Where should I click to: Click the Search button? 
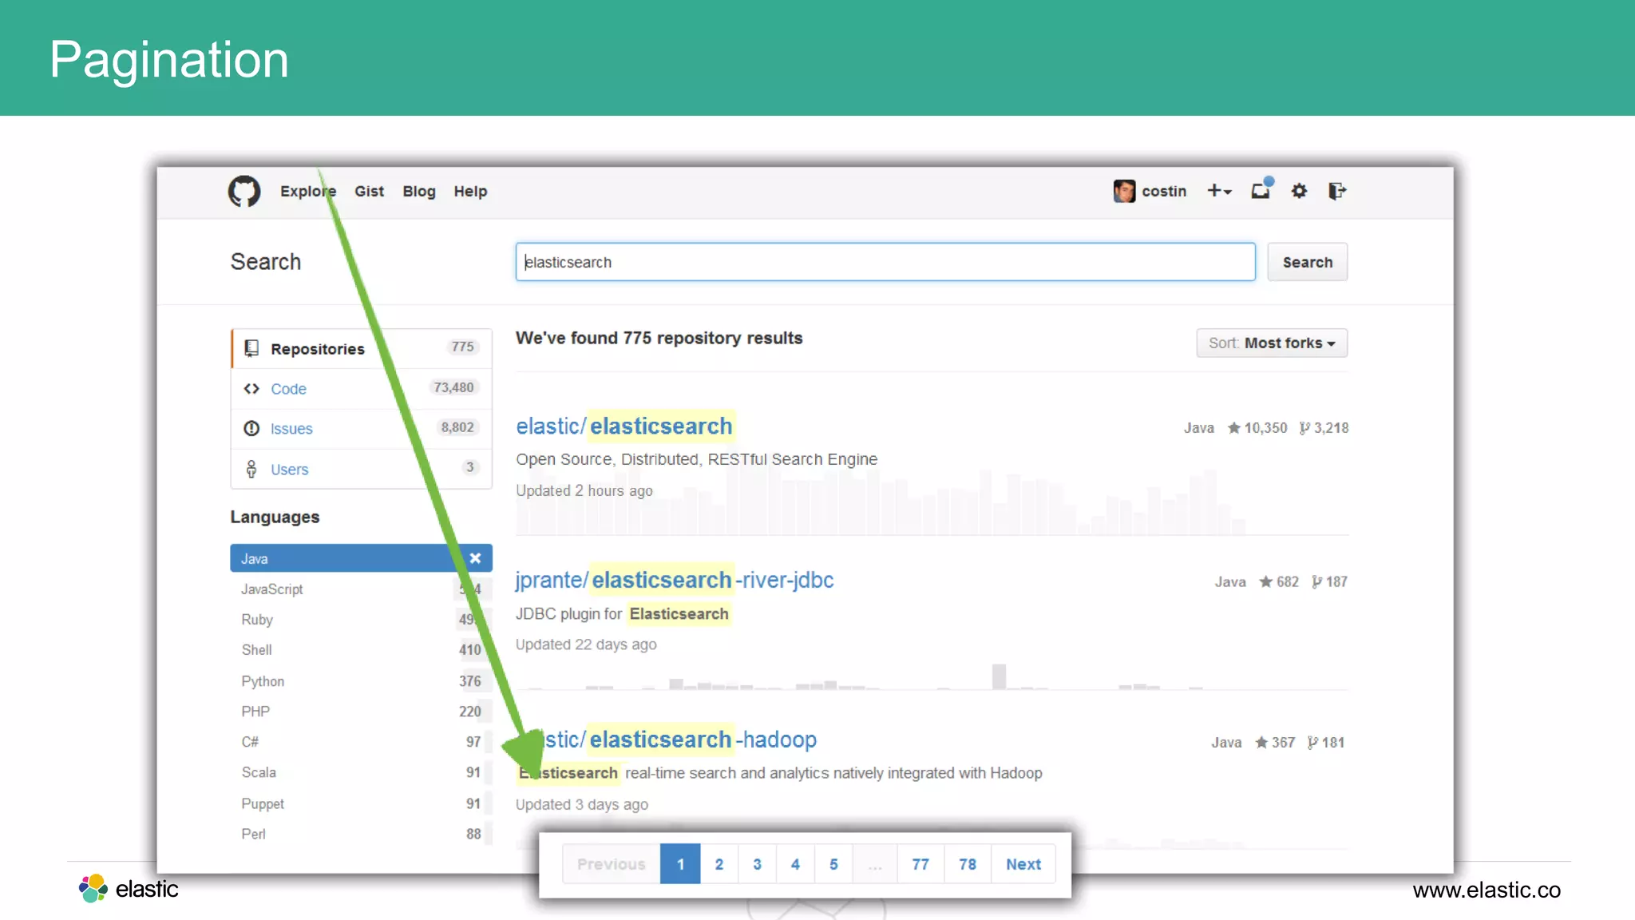pyautogui.click(x=1307, y=262)
